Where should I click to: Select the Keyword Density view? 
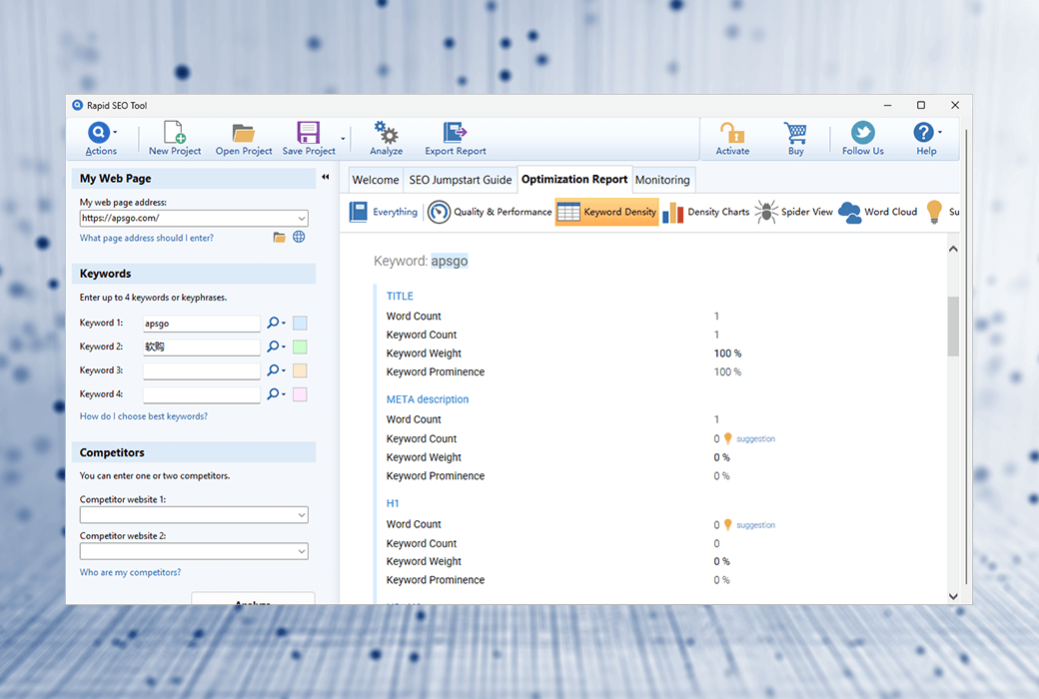[607, 212]
